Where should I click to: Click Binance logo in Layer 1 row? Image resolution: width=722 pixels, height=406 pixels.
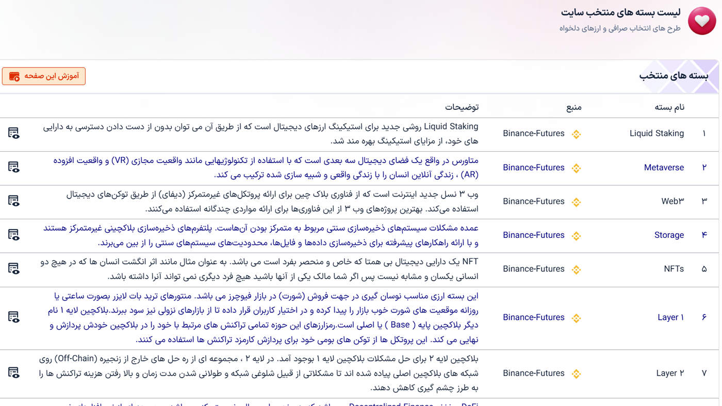point(577,318)
